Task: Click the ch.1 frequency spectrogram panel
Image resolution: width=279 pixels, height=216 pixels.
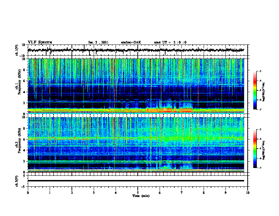Action: [136, 86]
